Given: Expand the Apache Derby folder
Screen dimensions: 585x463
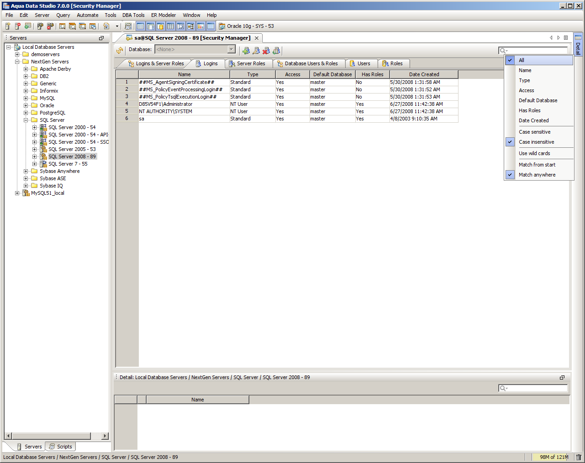Looking at the screenshot, I should point(26,69).
